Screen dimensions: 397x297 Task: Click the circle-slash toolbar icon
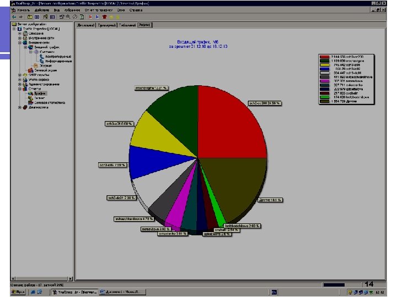[75, 17]
